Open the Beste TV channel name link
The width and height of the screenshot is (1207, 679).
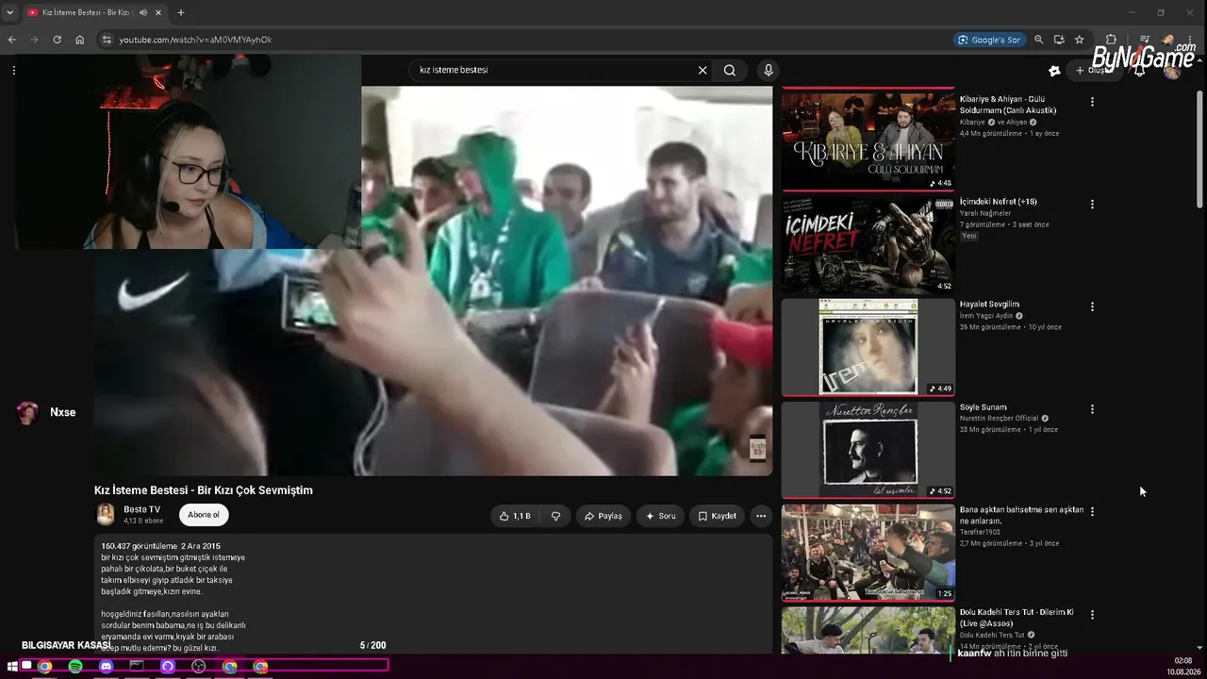tap(141, 509)
